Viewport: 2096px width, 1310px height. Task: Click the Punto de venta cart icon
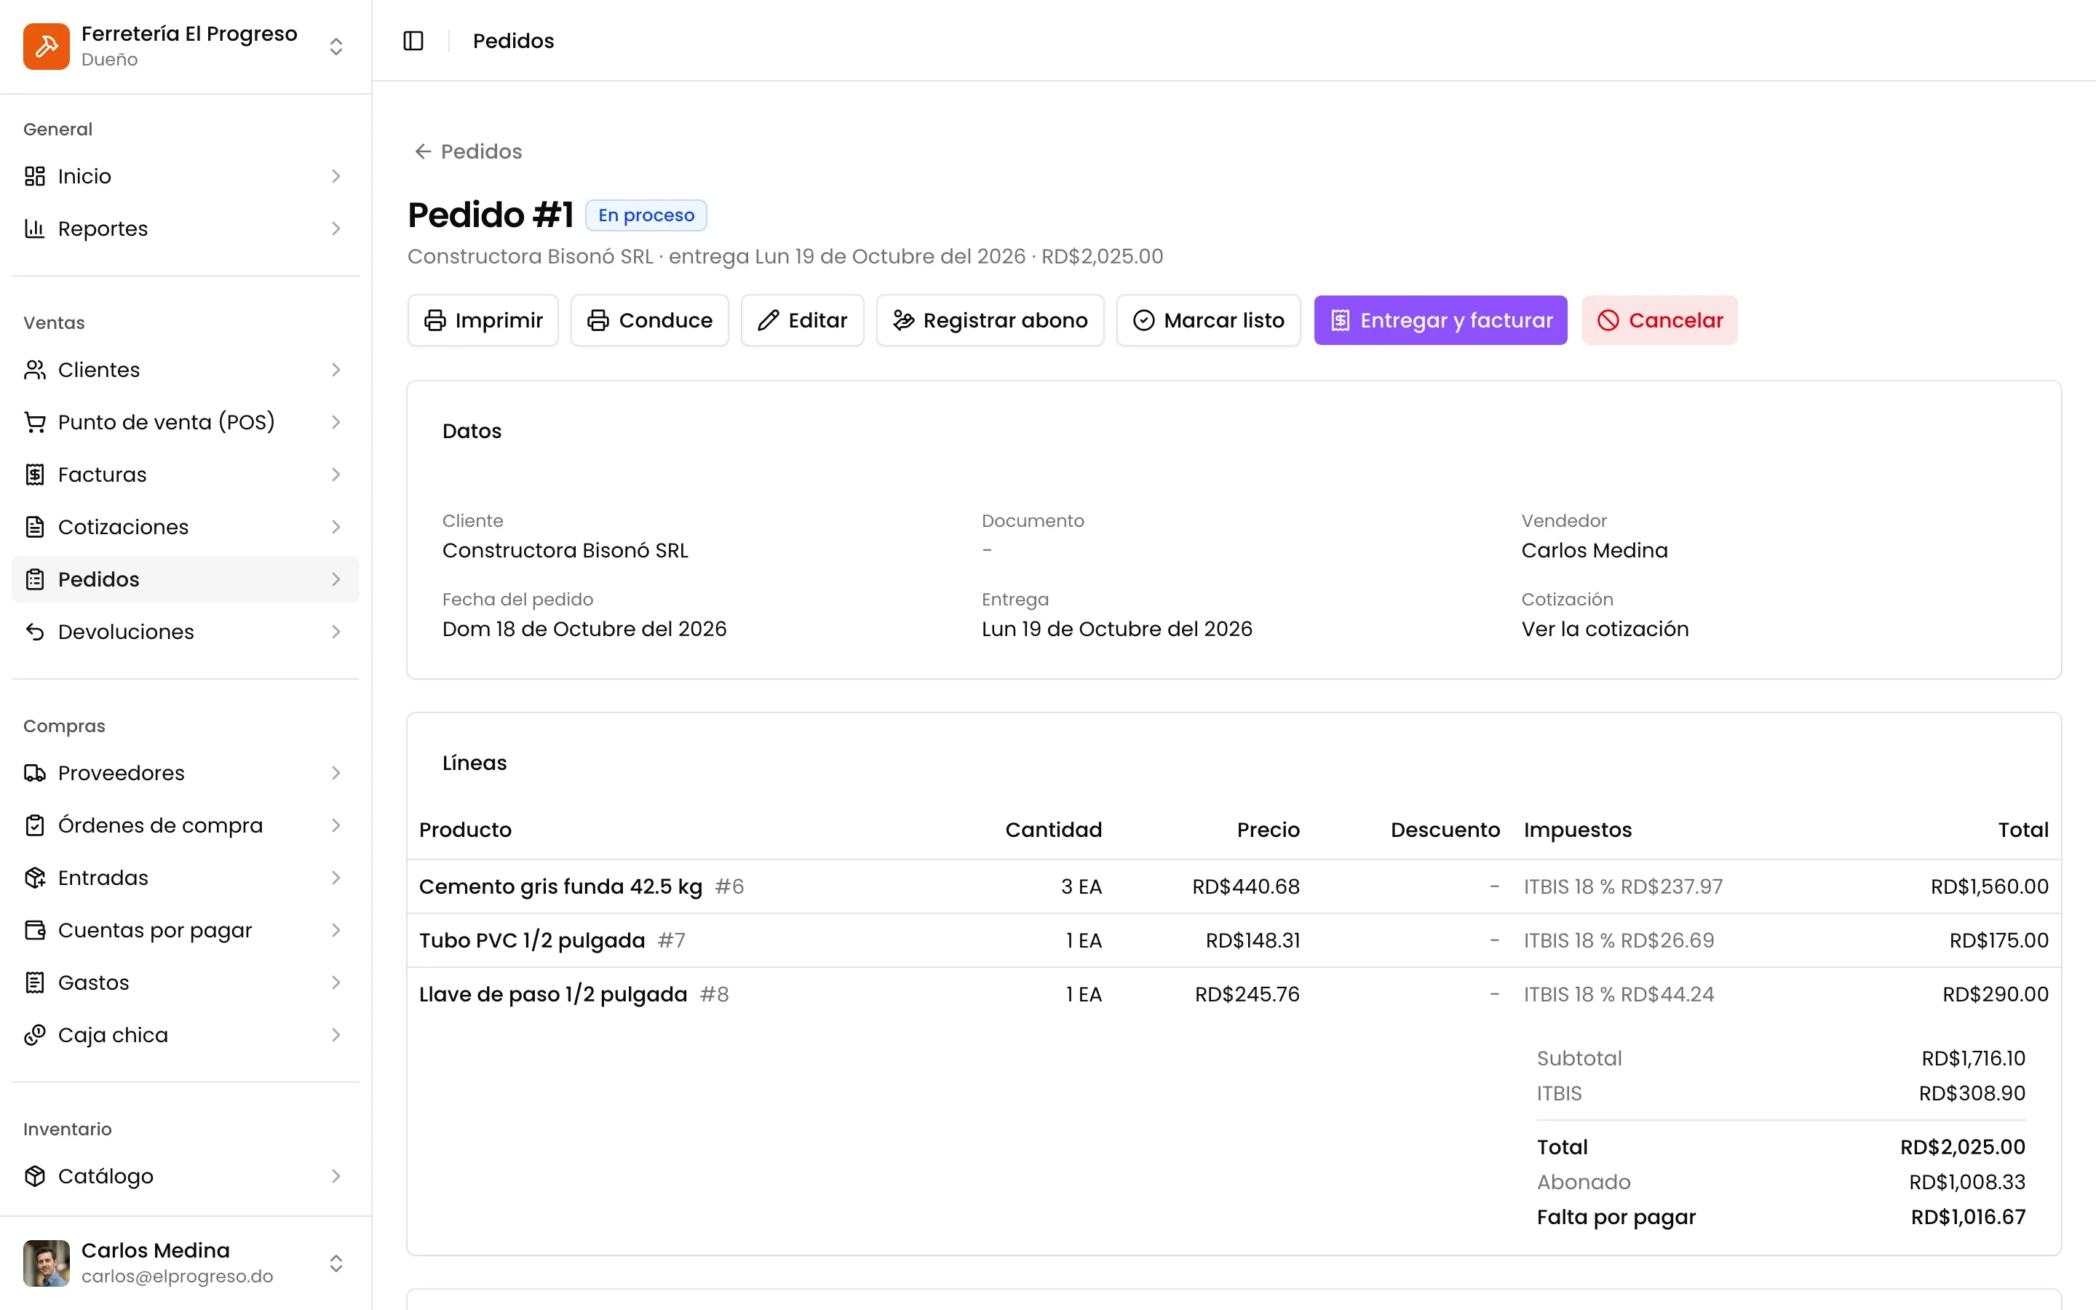(x=35, y=422)
